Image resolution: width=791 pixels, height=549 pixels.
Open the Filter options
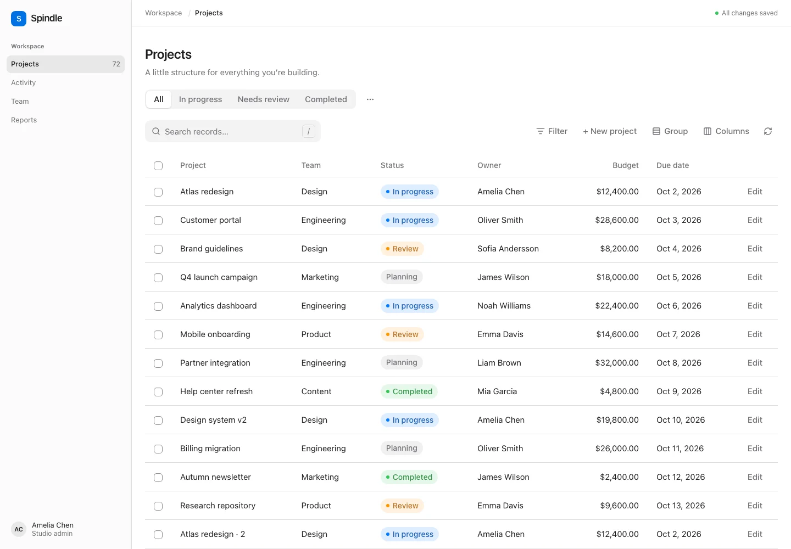[x=552, y=131]
